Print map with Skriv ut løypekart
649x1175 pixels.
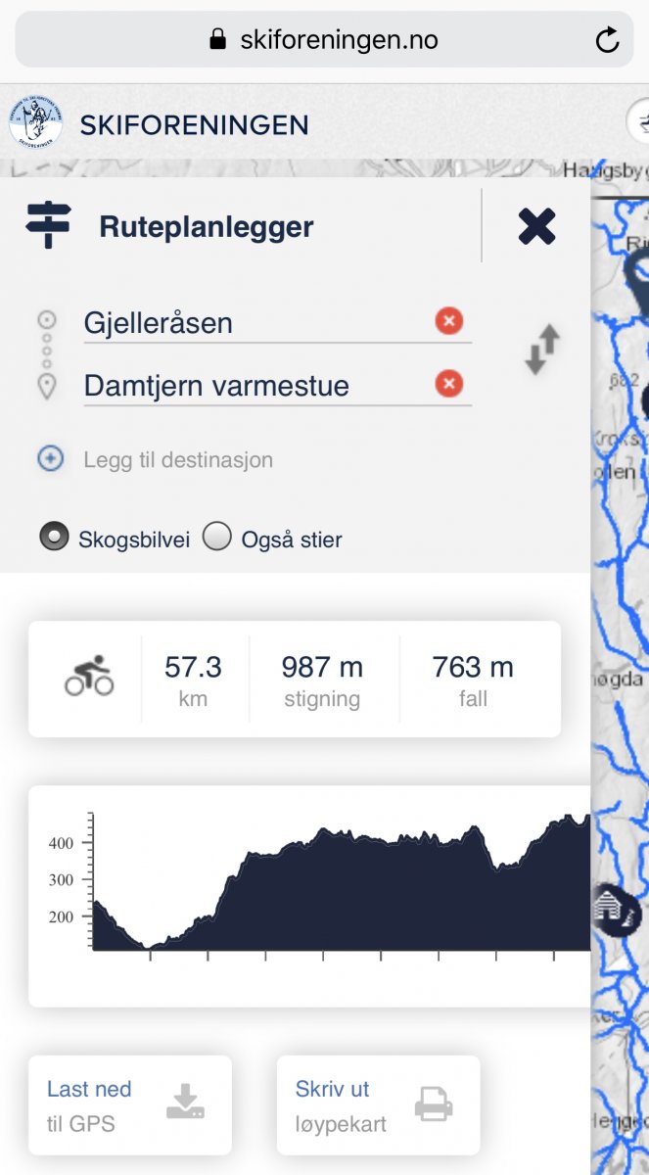pos(378,1104)
